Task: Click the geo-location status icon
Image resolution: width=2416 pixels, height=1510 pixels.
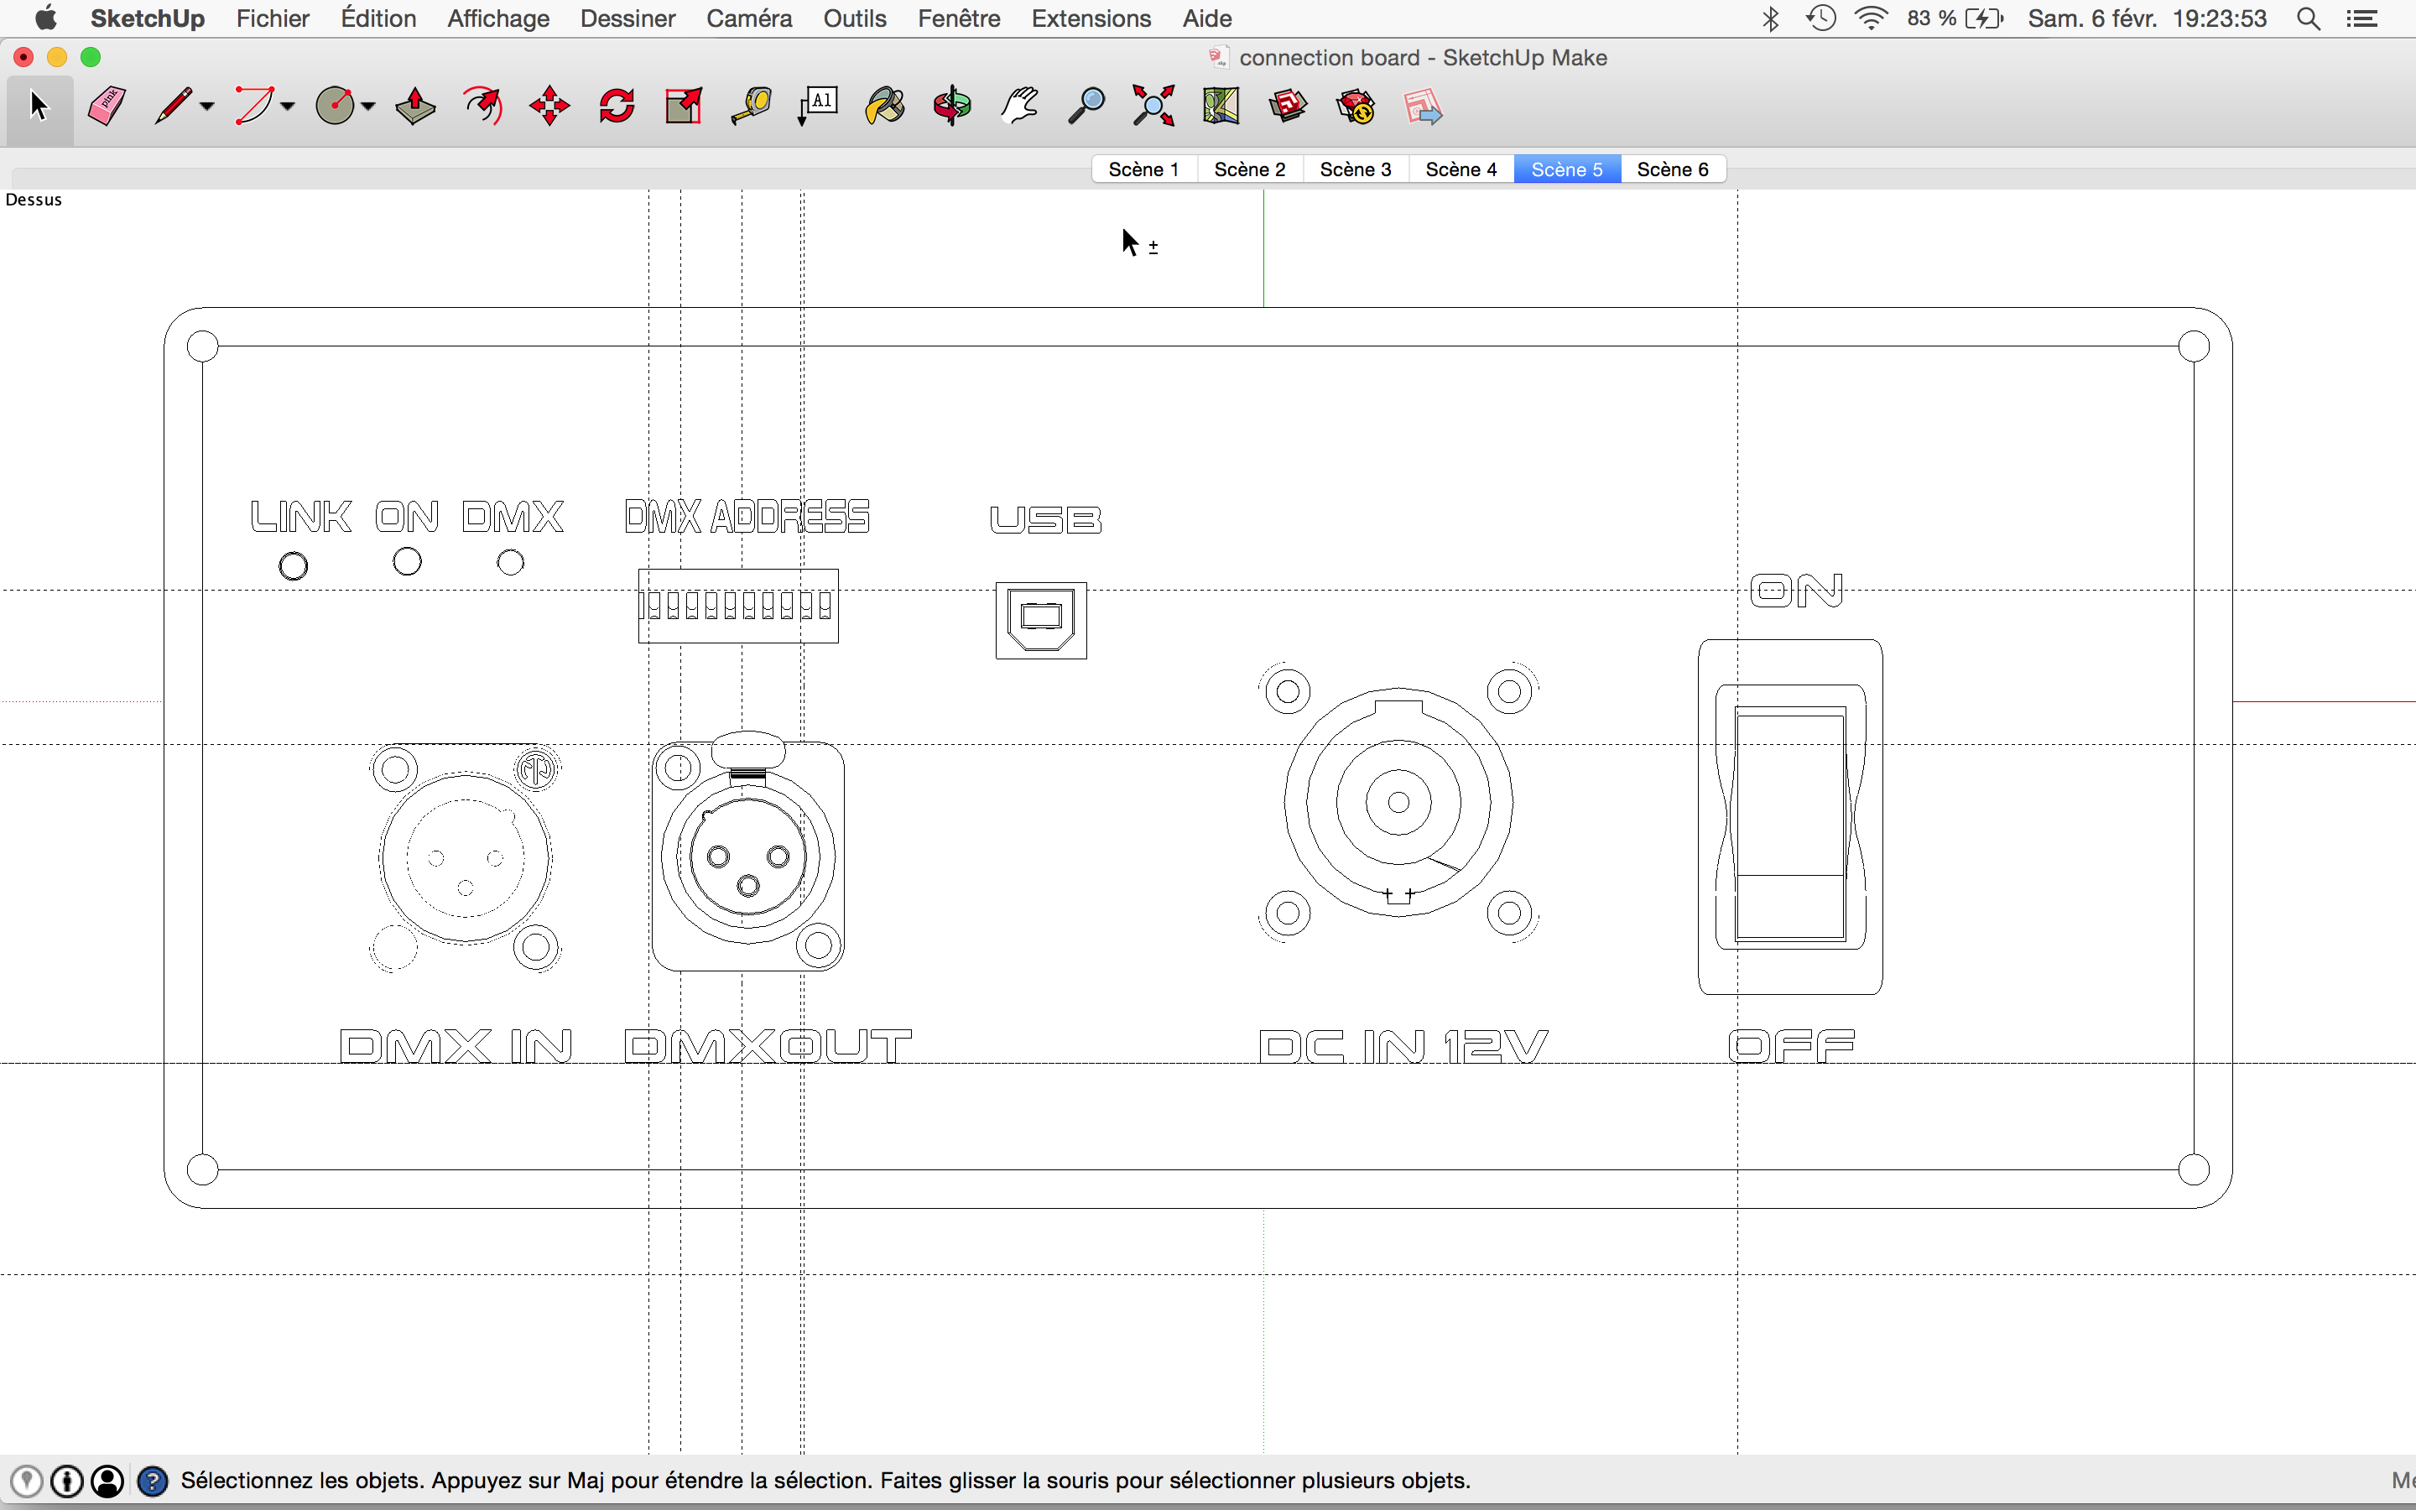Action: (x=26, y=1480)
